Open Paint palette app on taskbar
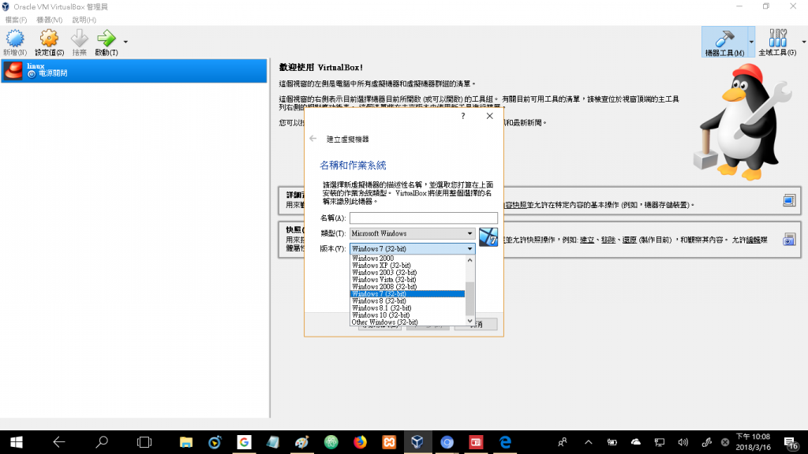 [302, 442]
